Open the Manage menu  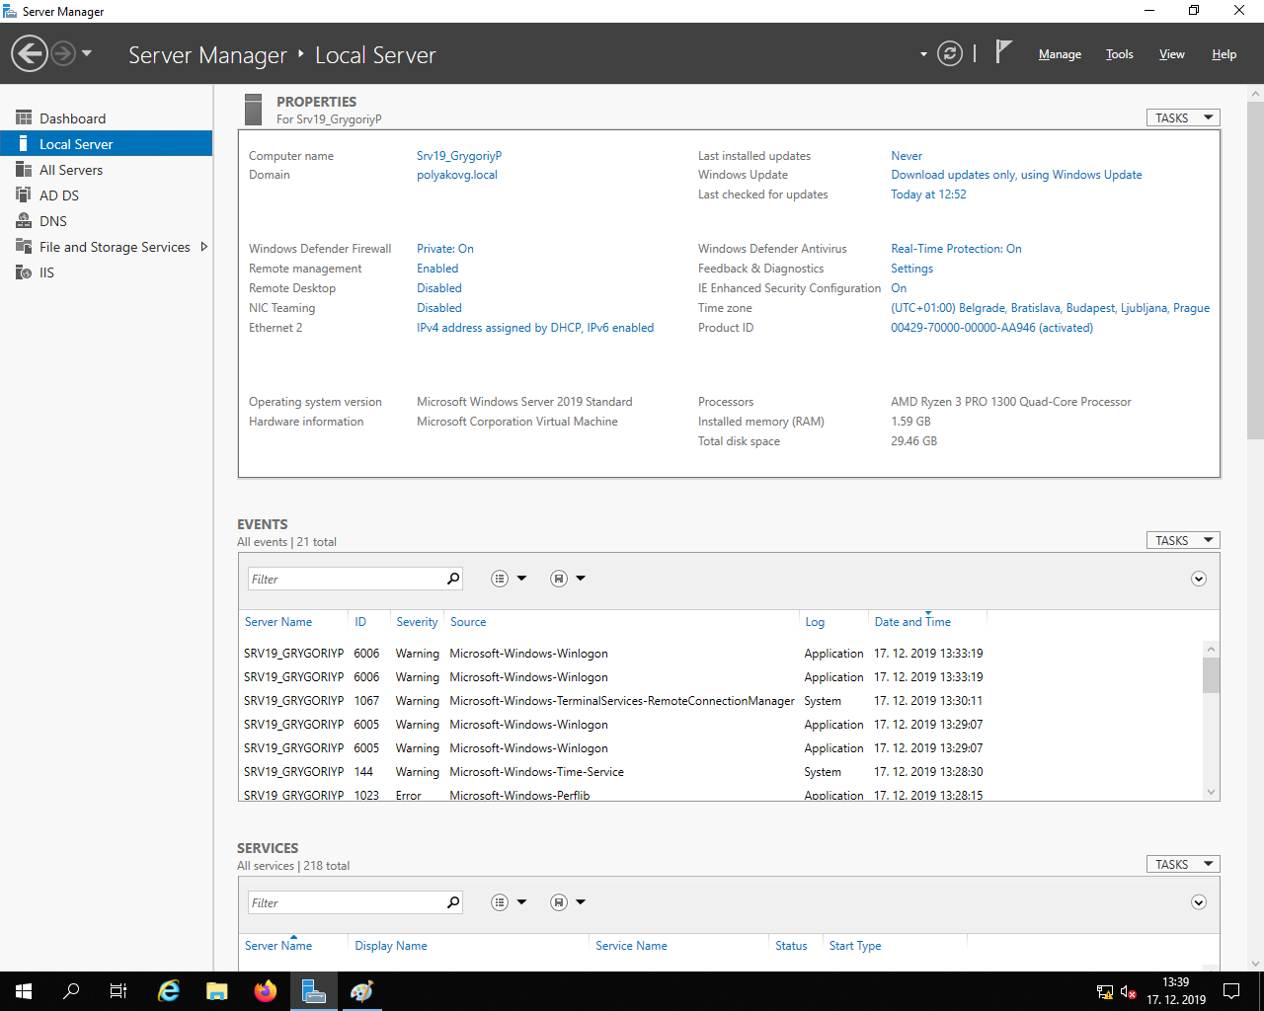coord(1060,54)
